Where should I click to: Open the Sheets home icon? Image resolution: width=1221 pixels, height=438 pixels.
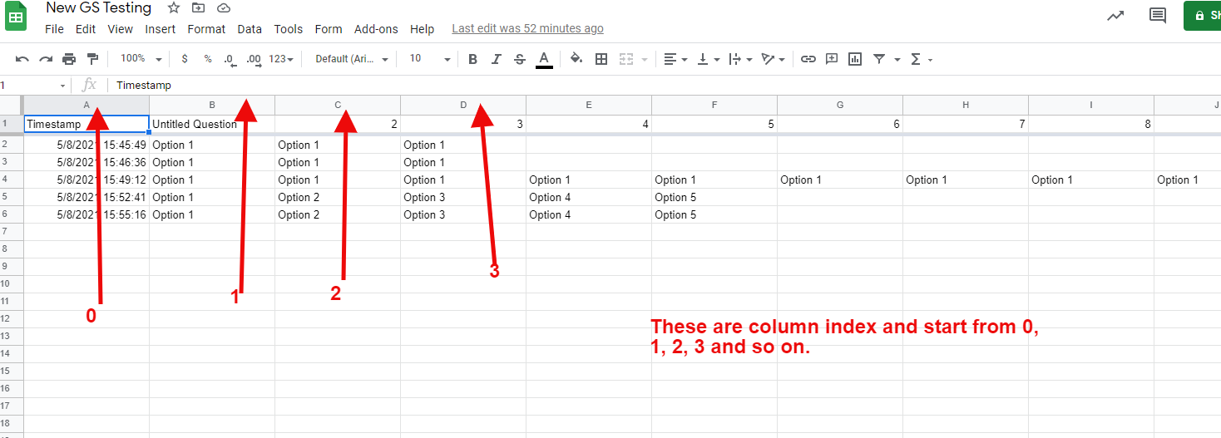(x=16, y=17)
